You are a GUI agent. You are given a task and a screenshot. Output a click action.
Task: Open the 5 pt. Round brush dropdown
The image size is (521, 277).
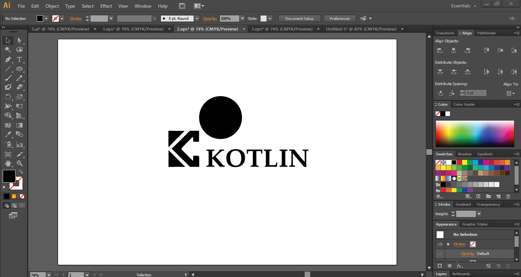click(197, 18)
